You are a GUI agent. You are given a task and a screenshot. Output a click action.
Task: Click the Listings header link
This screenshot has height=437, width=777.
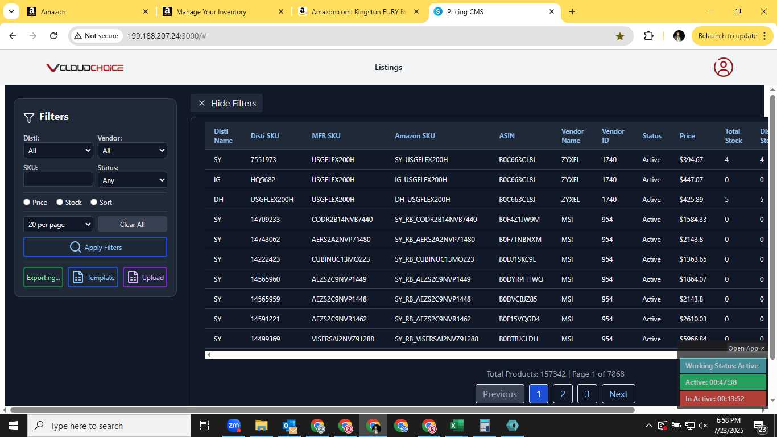tap(388, 67)
